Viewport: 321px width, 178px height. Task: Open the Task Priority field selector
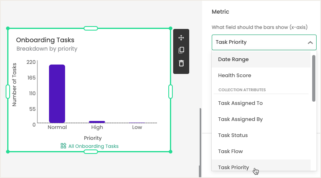click(x=264, y=43)
